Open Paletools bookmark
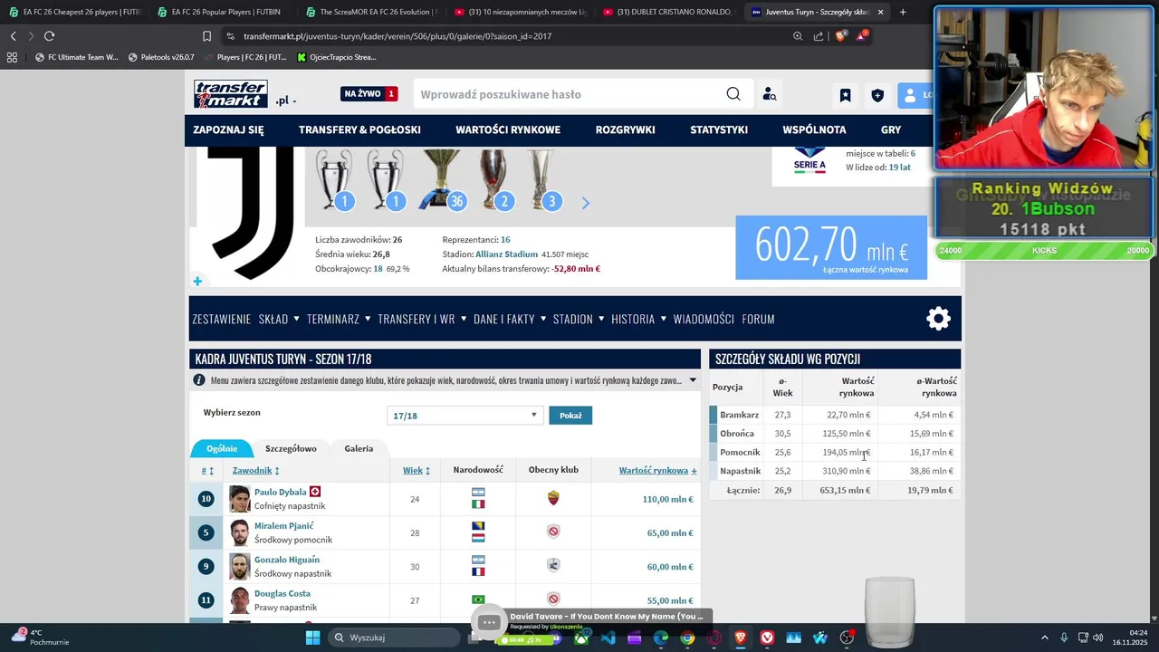This screenshot has height=652, width=1159. coord(161,57)
